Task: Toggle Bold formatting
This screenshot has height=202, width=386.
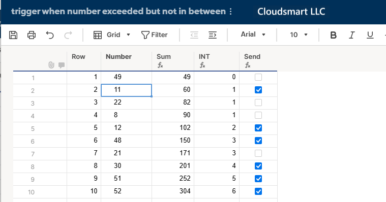Action: [333, 35]
